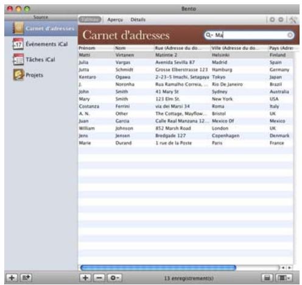This screenshot has height=285, width=302.
Task: Click the 'Bredgade 127' address cell
Action: click(170, 136)
